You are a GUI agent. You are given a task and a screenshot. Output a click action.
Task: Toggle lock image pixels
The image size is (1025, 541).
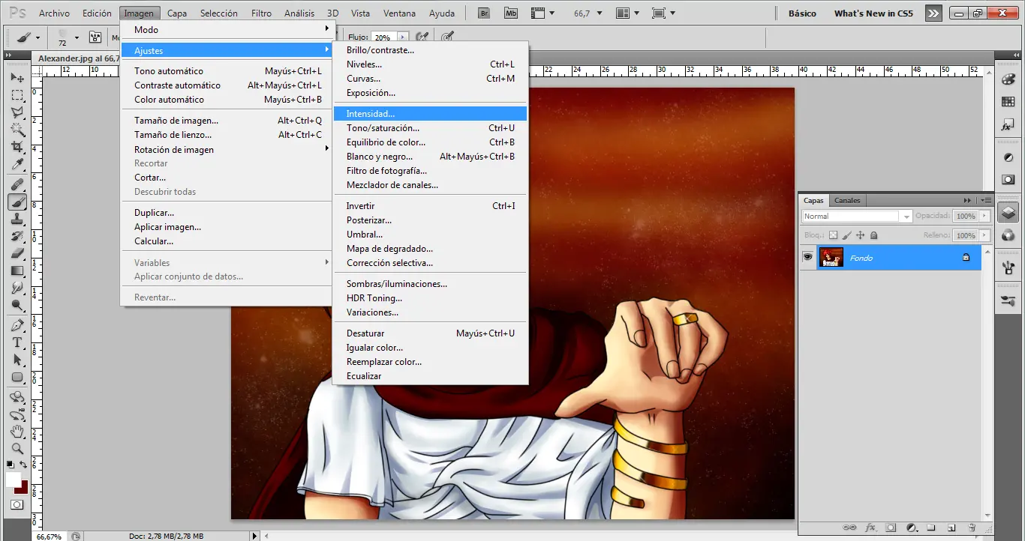point(847,235)
